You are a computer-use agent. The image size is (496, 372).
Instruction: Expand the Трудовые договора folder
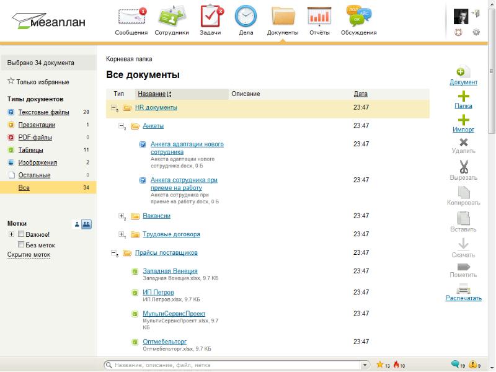(x=122, y=235)
